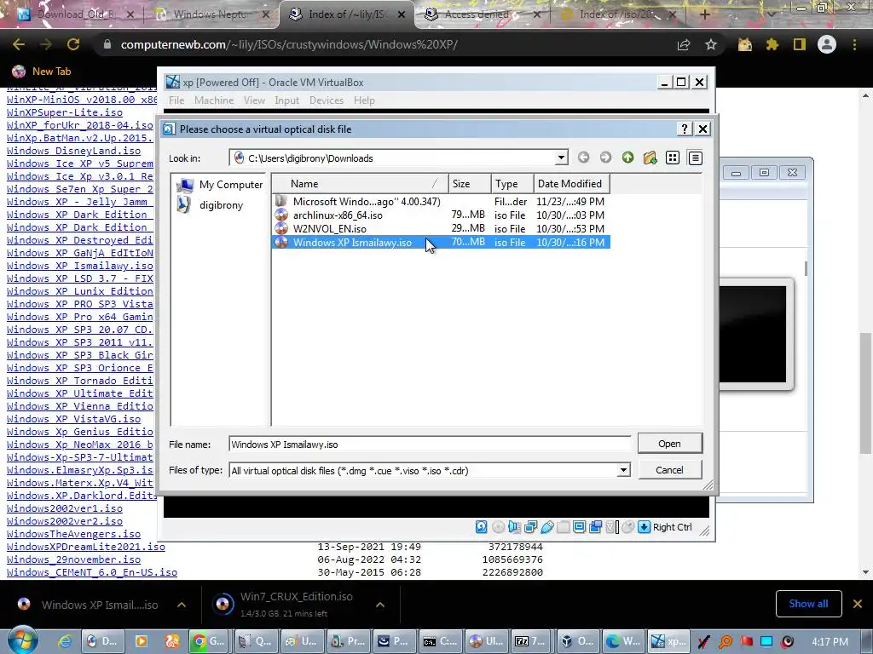Screen dimensions: 873x654
Task: Open Chrome's three-dot menu
Action: (854, 44)
